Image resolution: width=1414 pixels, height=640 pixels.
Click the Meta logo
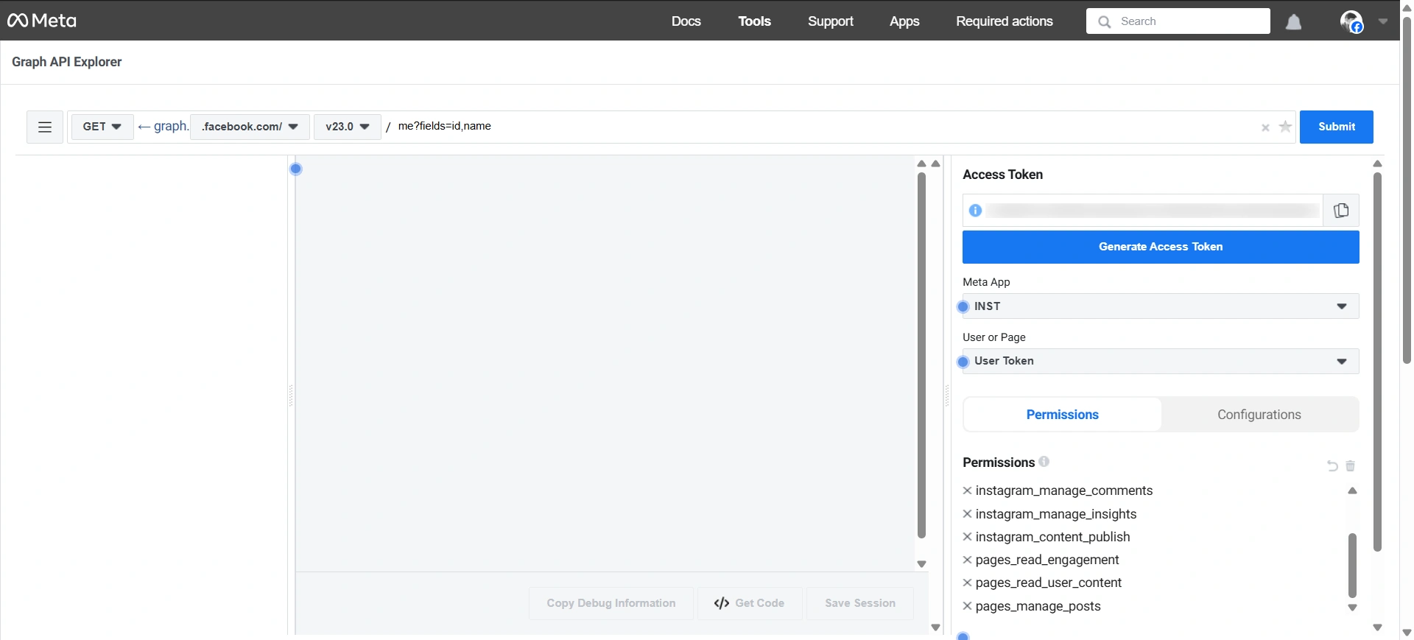tap(42, 21)
